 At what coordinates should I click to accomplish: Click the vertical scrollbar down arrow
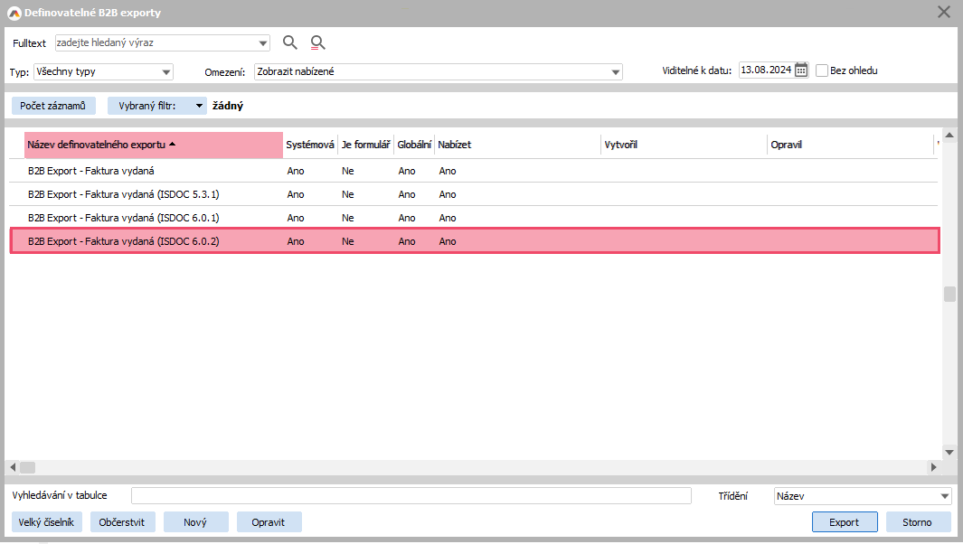pos(949,453)
